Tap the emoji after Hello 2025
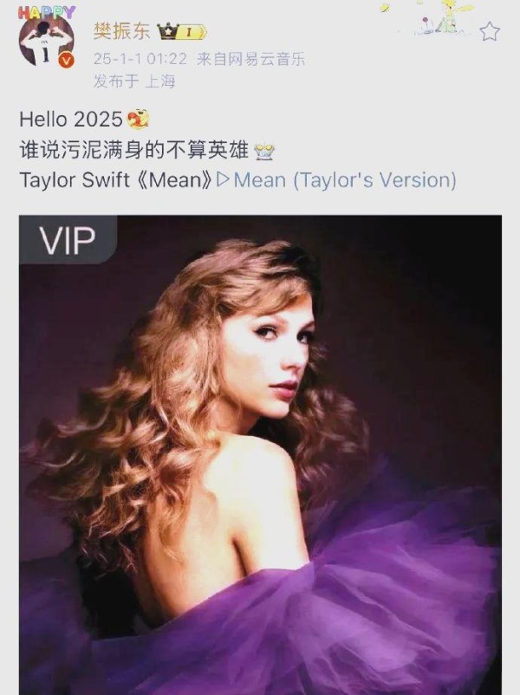The width and height of the screenshot is (520, 695). 139,120
